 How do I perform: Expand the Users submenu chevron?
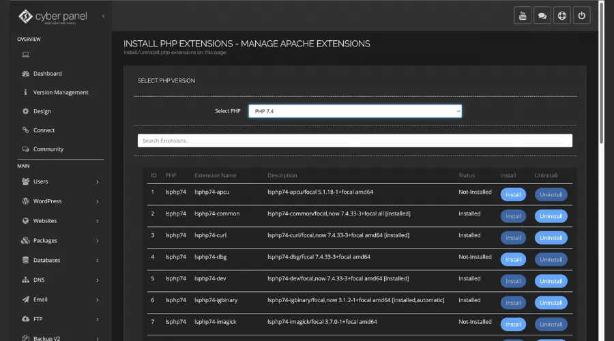click(x=98, y=181)
